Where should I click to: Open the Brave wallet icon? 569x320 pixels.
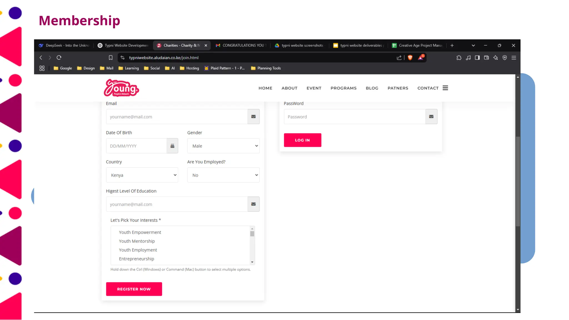click(486, 57)
